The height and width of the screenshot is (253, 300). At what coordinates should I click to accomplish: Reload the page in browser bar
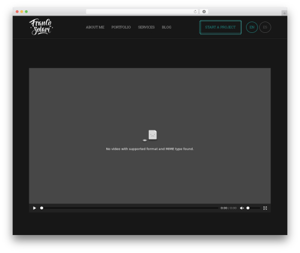(x=195, y=11)
